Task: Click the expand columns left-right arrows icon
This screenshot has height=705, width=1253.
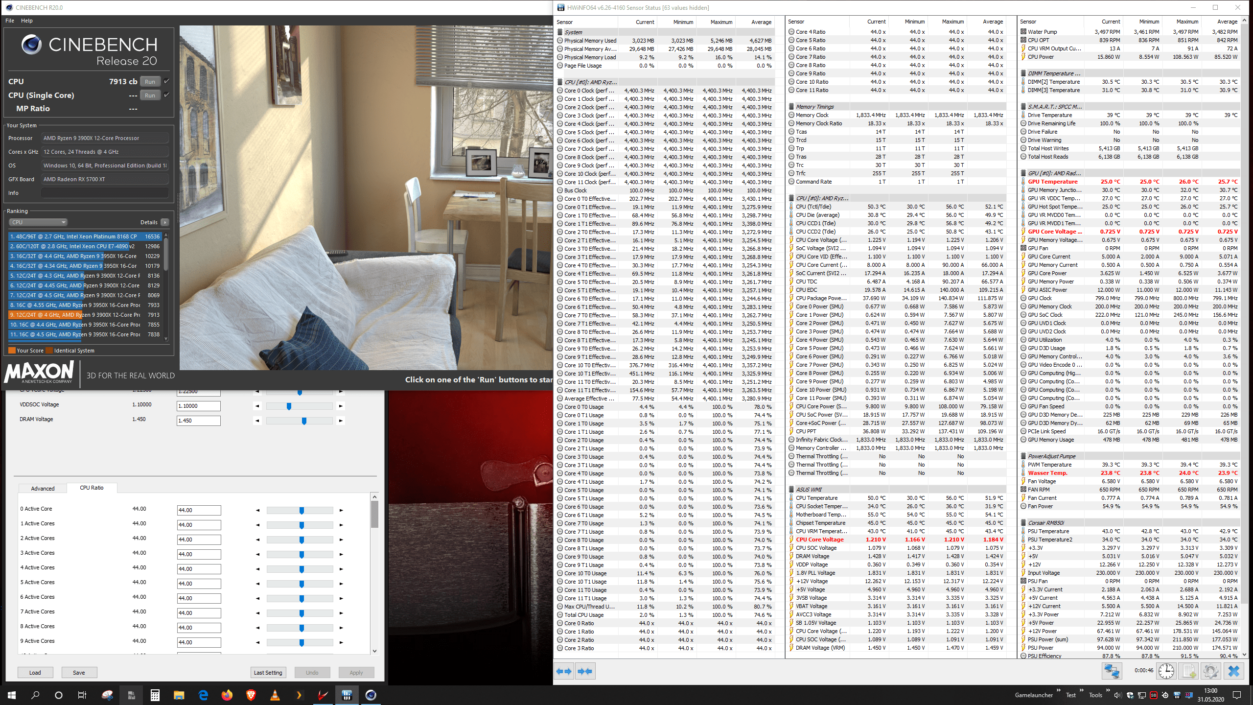Action: (x=564, y=671)
